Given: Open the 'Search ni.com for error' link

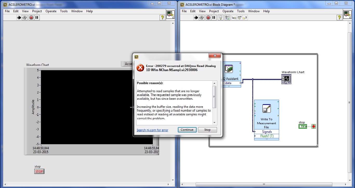Looking at the screenshot, I should [x=152, y=130].
